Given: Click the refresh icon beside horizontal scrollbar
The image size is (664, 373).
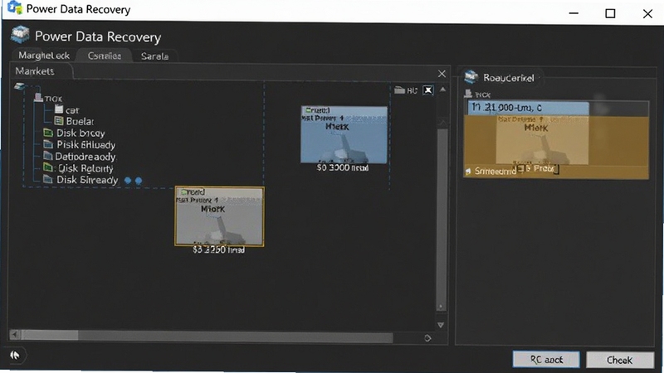Looking at the screenshot, I should tap(427, 338).
